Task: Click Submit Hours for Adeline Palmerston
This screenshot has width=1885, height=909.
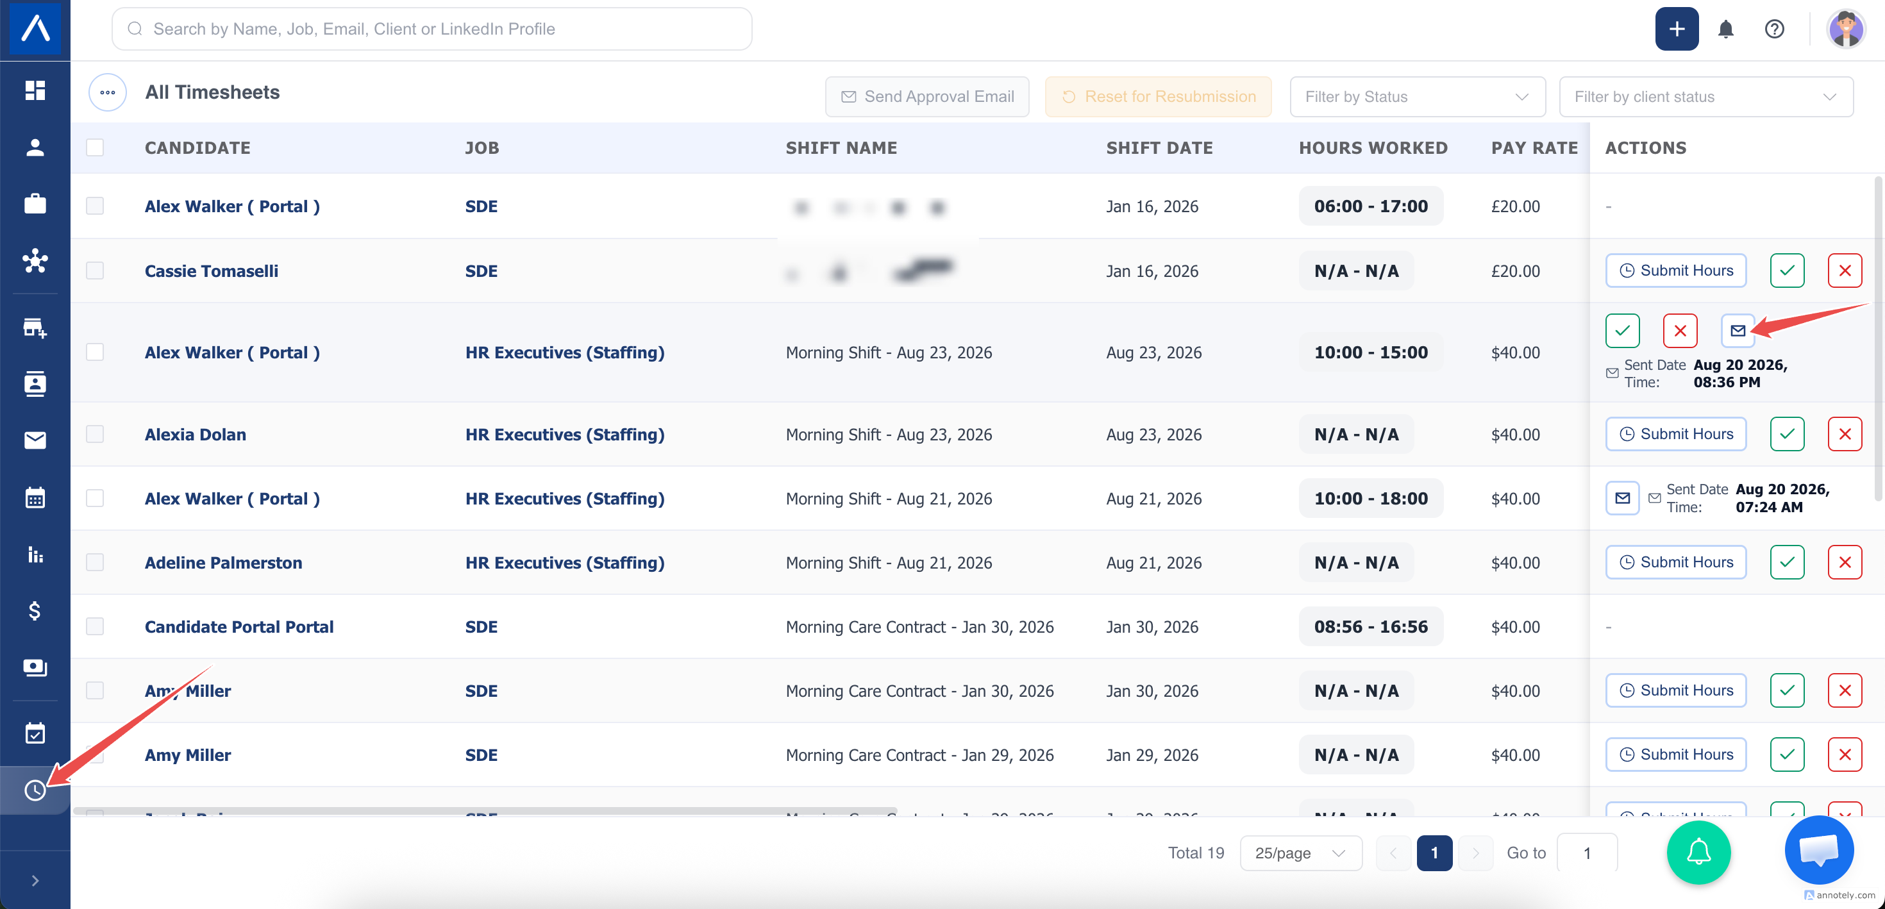Action: (x=1676, y=562)
